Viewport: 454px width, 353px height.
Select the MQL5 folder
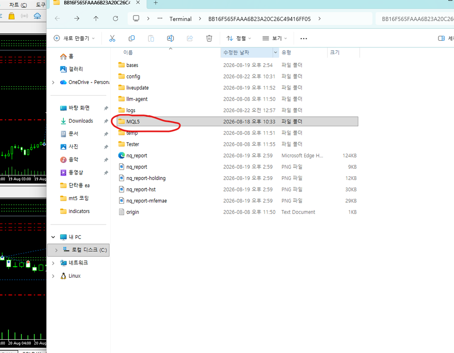click(x=237, y=121)
